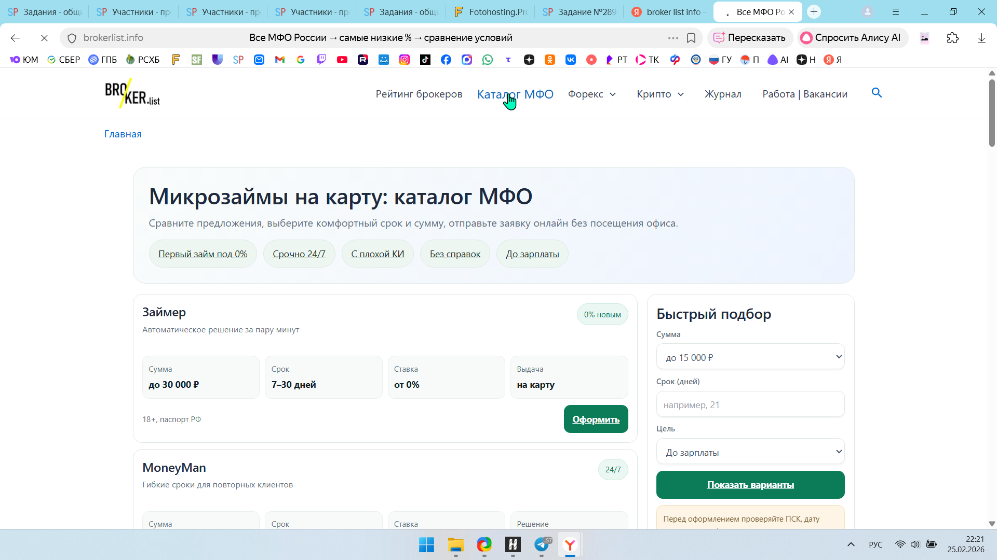Open Telegram from the taskbar

[542, 544]
